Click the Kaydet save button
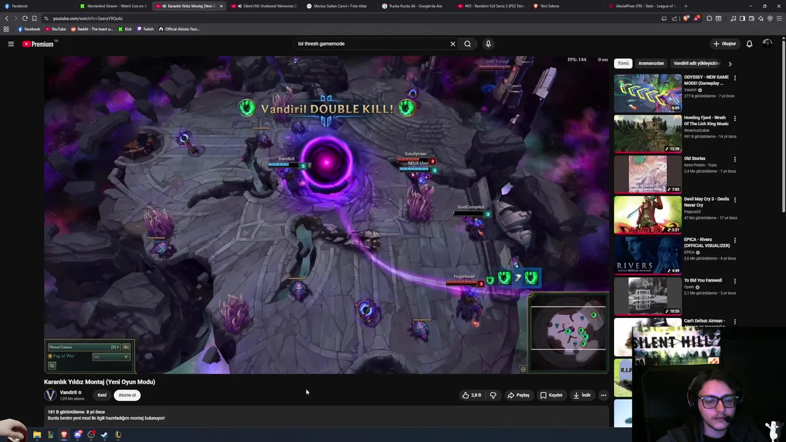Screen dimensions: 786x442 [551, 395]
